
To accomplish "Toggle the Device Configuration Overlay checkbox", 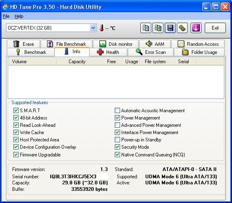I will coord(16,147).
